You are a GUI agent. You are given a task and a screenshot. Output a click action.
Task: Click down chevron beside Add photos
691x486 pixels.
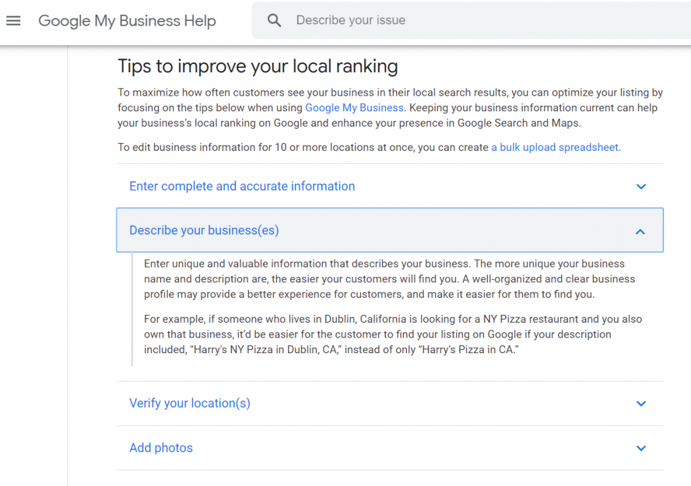(641, 448)
